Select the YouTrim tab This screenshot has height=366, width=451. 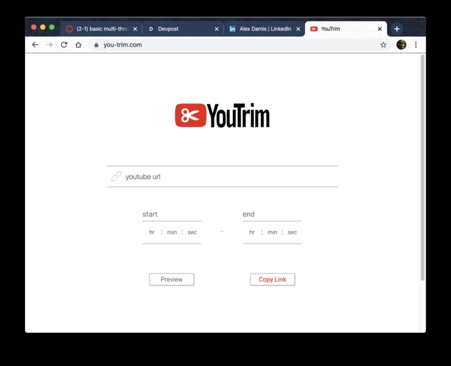coord(346,29)
